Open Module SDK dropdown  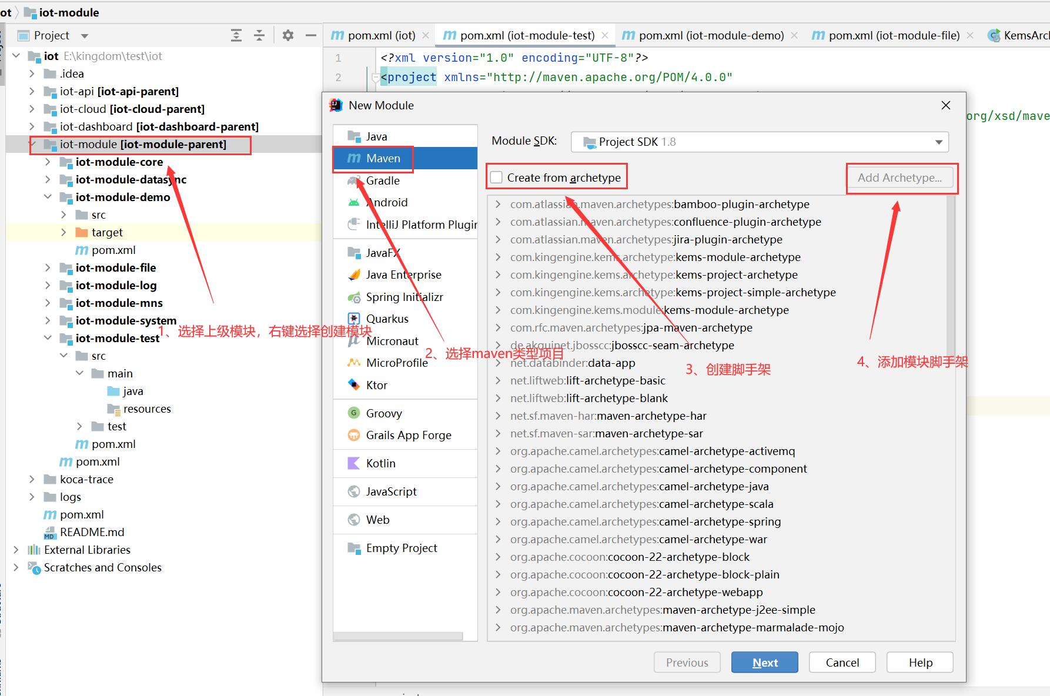tap(760, 142)
